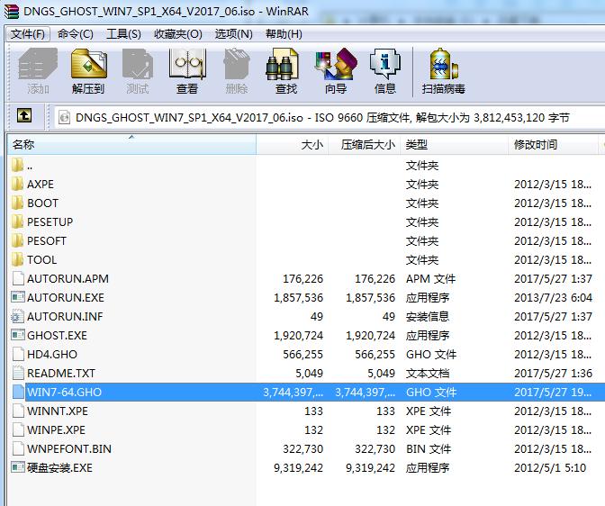This screenshot has height=506, width=605.
Task: Select the WINNT.XPE file name
Action: coord(58,411)
